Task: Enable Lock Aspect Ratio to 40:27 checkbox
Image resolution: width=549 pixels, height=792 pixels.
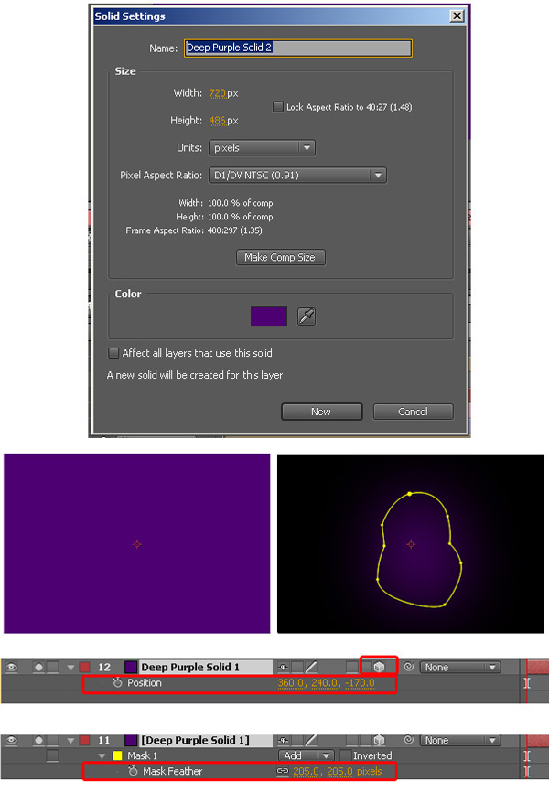Action: click(277, 107)
